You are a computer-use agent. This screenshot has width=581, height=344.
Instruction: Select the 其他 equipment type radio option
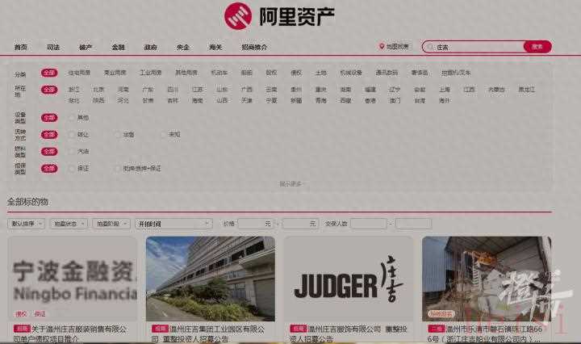(x=73, y=118)
